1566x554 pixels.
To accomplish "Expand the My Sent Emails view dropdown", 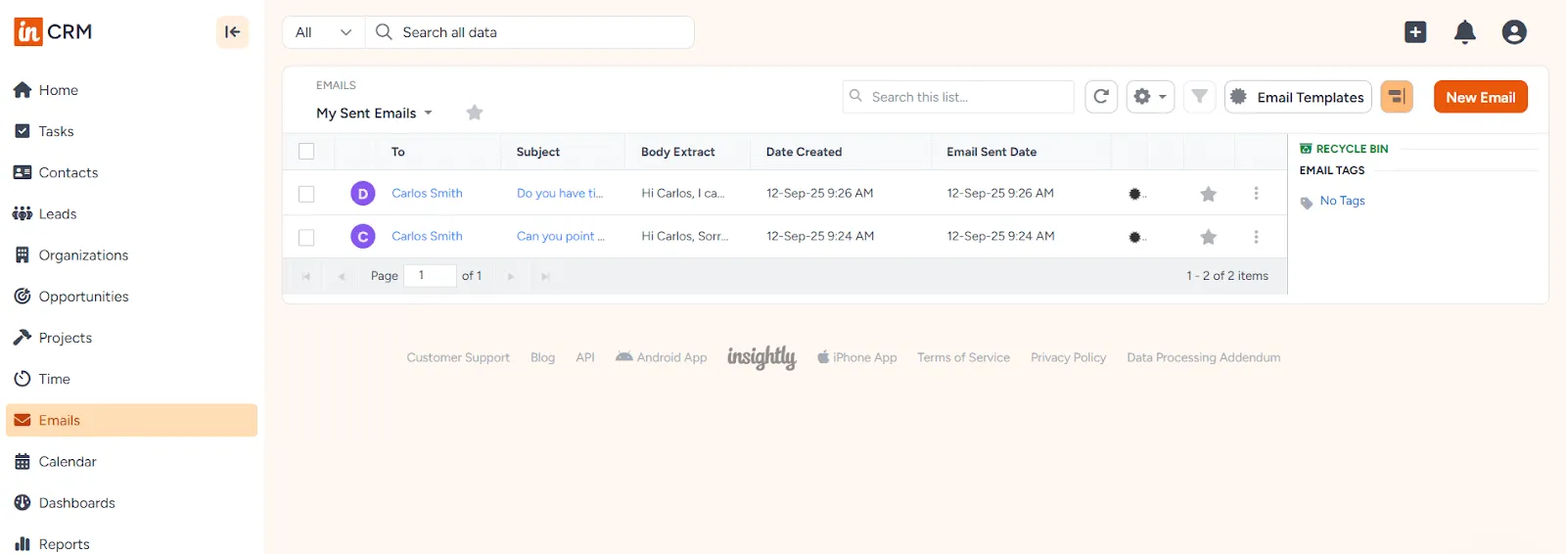I will (x=374, y=114).
